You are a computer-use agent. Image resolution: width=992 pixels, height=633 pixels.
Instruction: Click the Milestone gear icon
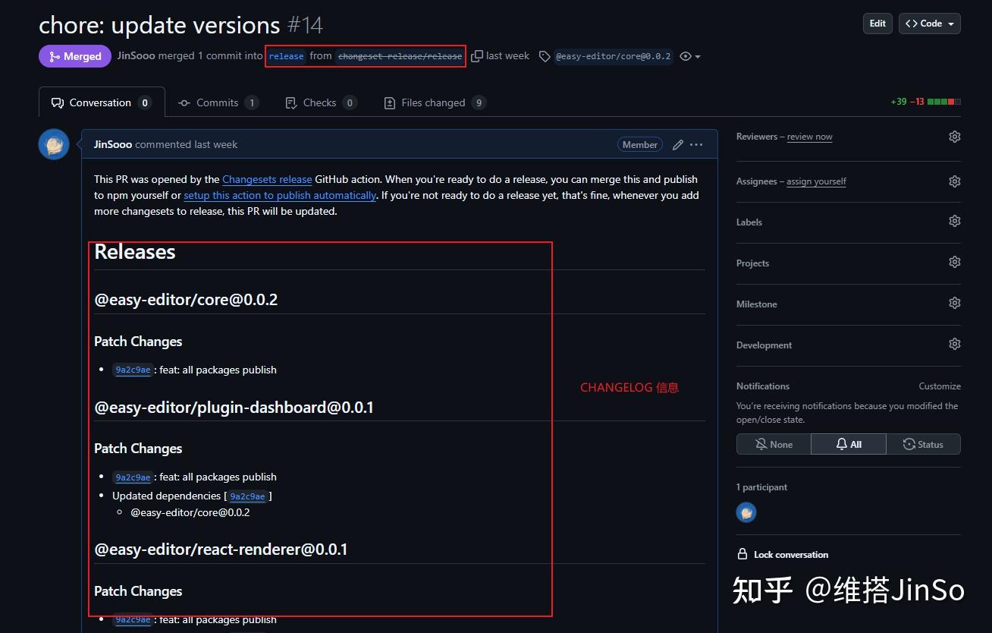[x=954, y=302]
